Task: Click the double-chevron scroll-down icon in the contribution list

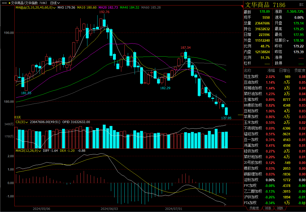Action: coord(304,203)
